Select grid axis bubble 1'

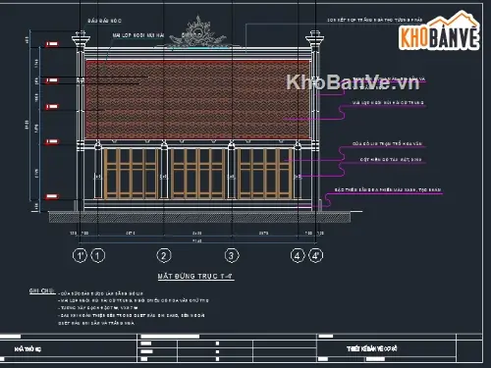click(x=80, y=255)
